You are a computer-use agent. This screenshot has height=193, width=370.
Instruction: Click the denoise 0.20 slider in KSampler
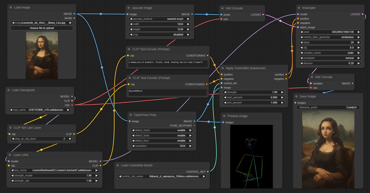click(330, 63)
